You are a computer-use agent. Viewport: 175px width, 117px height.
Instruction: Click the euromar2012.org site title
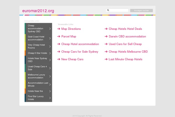click(x=38, y=11)
